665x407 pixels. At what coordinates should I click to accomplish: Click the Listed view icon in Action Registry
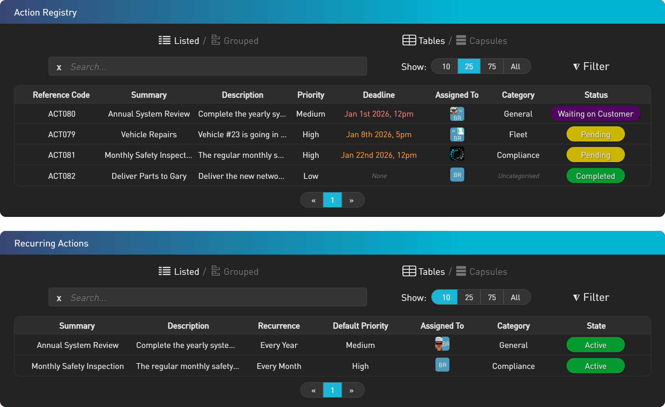point(164,40)
